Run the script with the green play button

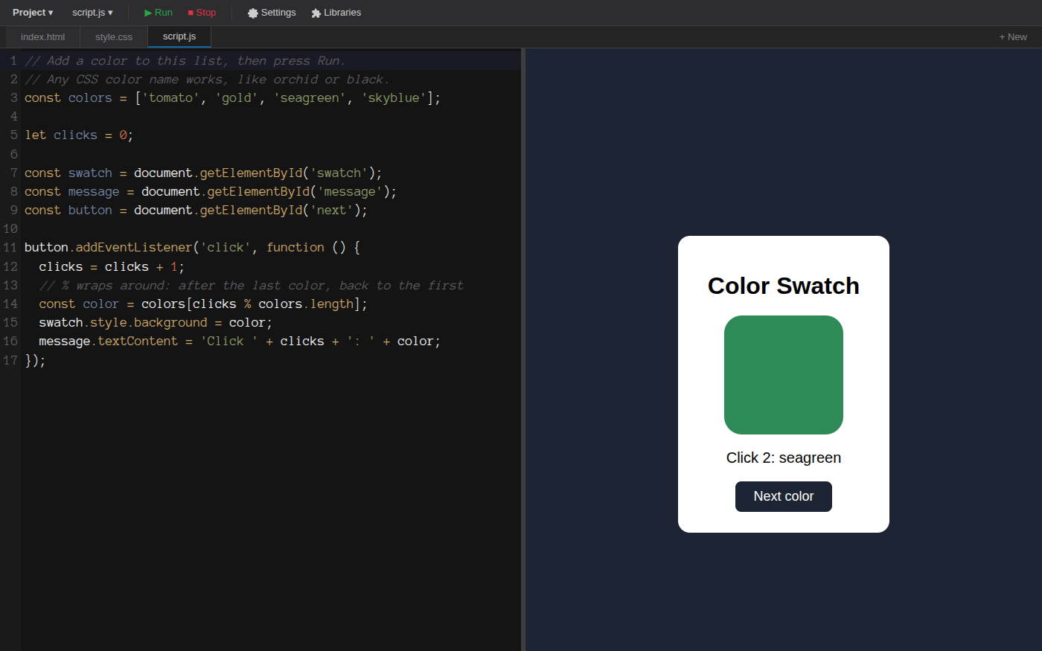(159, 13)
